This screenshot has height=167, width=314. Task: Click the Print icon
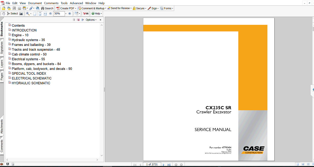pos(20,8)
